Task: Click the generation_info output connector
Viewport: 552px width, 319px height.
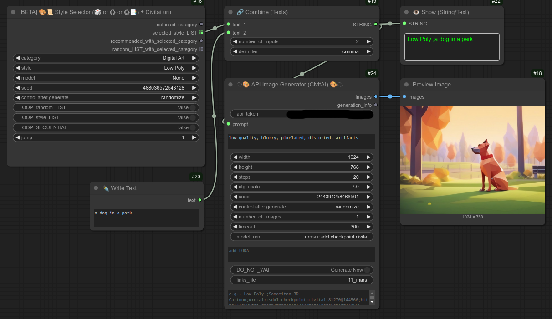Action: (x=375, y=105)
